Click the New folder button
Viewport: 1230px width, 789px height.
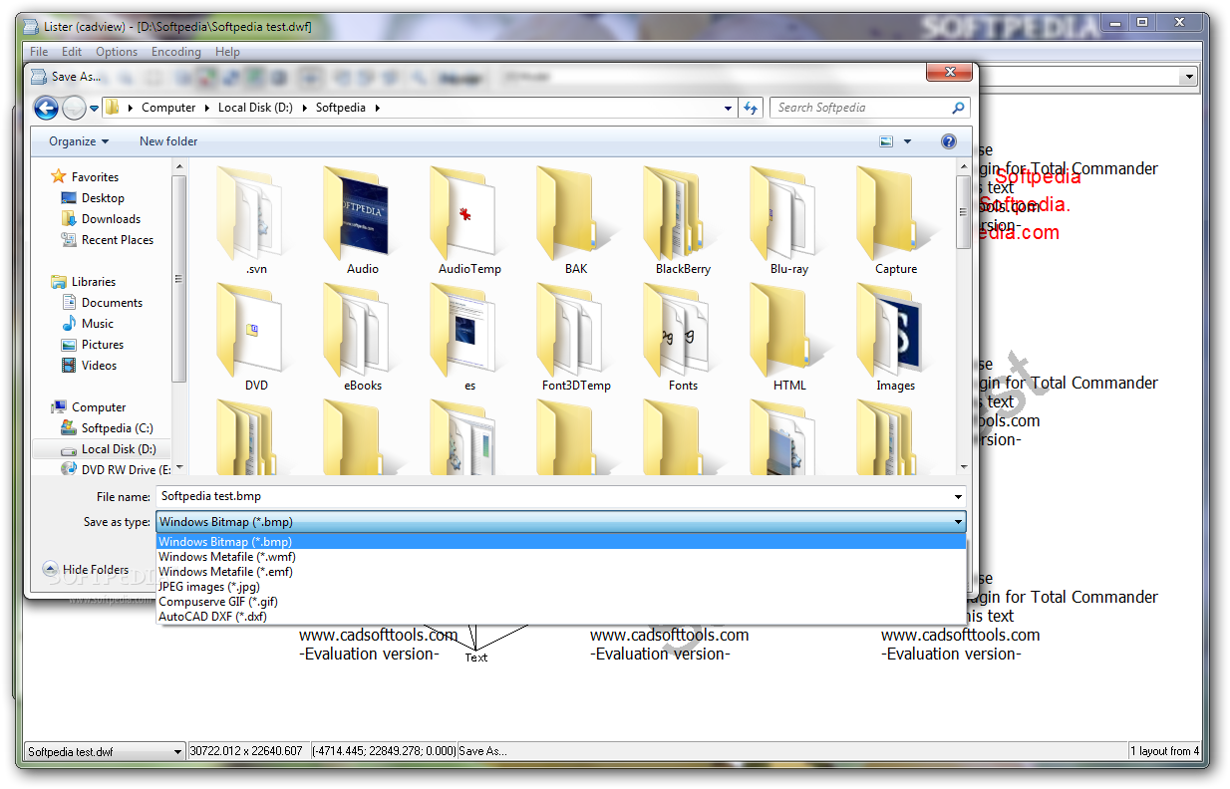coord(168,141)
